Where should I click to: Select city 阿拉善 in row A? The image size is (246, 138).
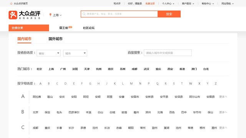37,97
